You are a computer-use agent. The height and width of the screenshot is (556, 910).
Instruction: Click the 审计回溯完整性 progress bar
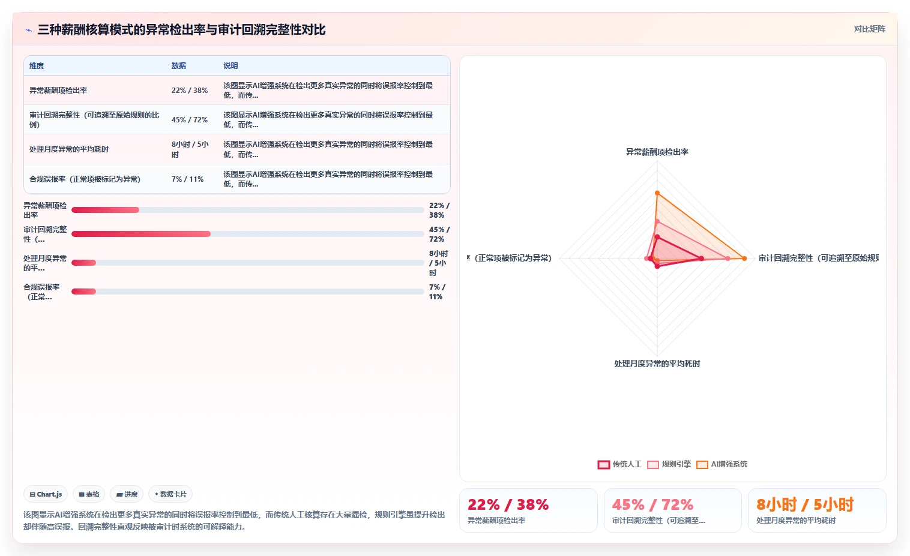tap(247, 234)
